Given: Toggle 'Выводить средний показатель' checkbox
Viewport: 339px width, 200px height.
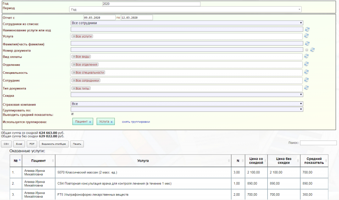Looking at the screenshot, I should click(72, 114).
